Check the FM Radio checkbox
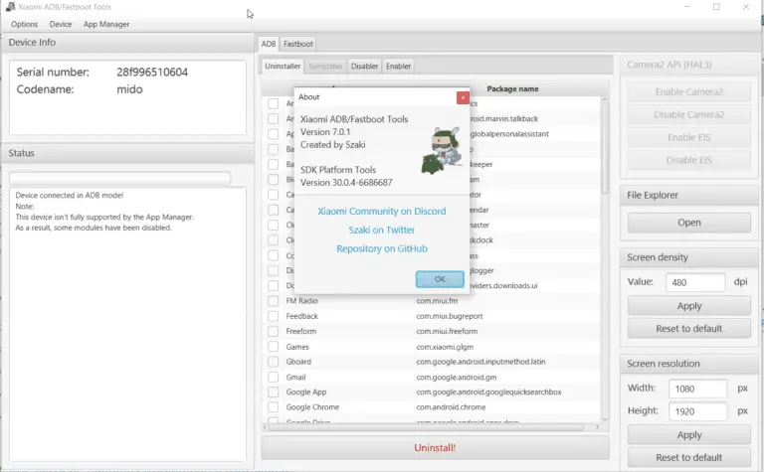764x472 pixels. click(273, 301)
